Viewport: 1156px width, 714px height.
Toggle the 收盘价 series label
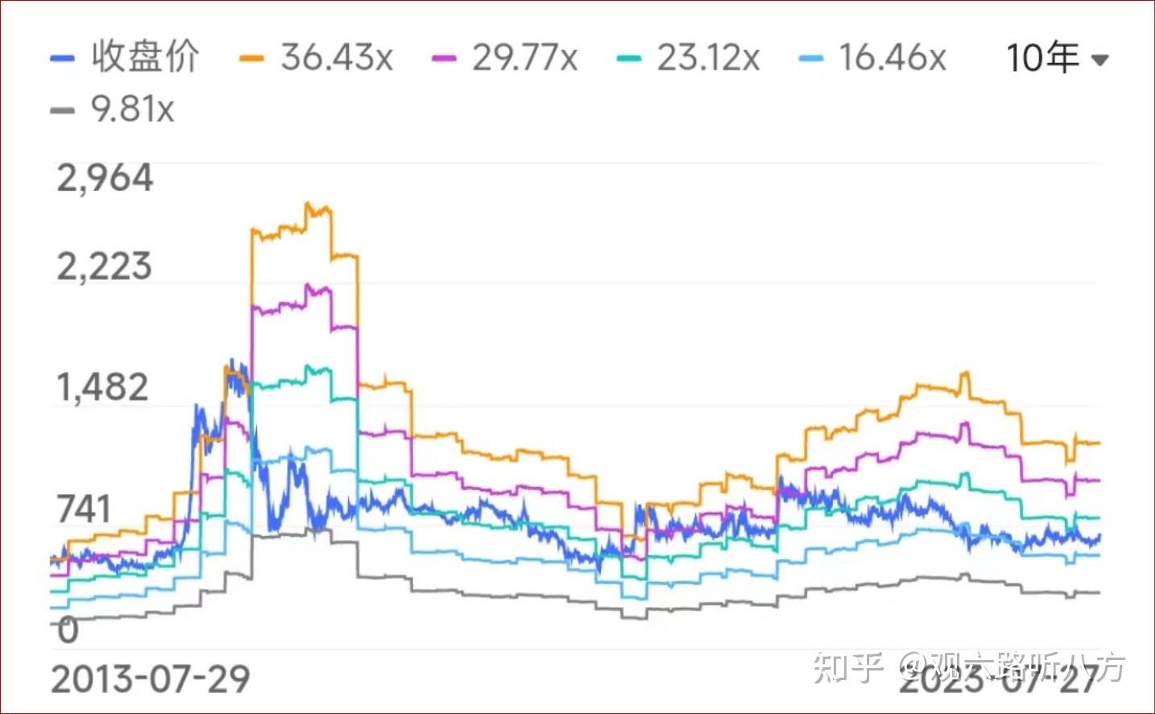click(x=145, y=57)
